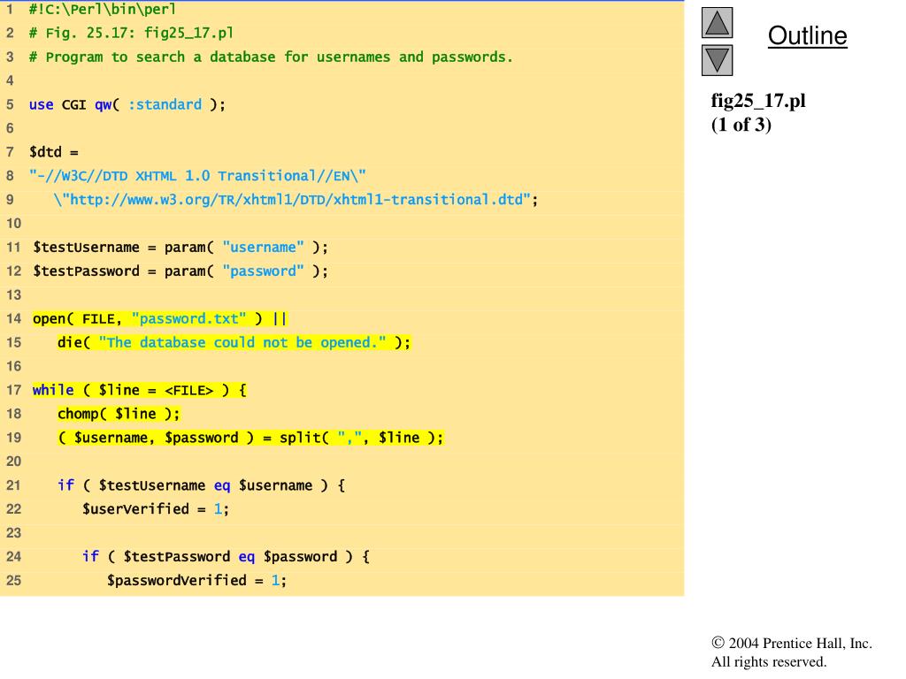Screen dimensions: 906x679
Task: Click the "use CGI qw( :standard );" line
Action: pyautogui.click(x=127, y=104)
